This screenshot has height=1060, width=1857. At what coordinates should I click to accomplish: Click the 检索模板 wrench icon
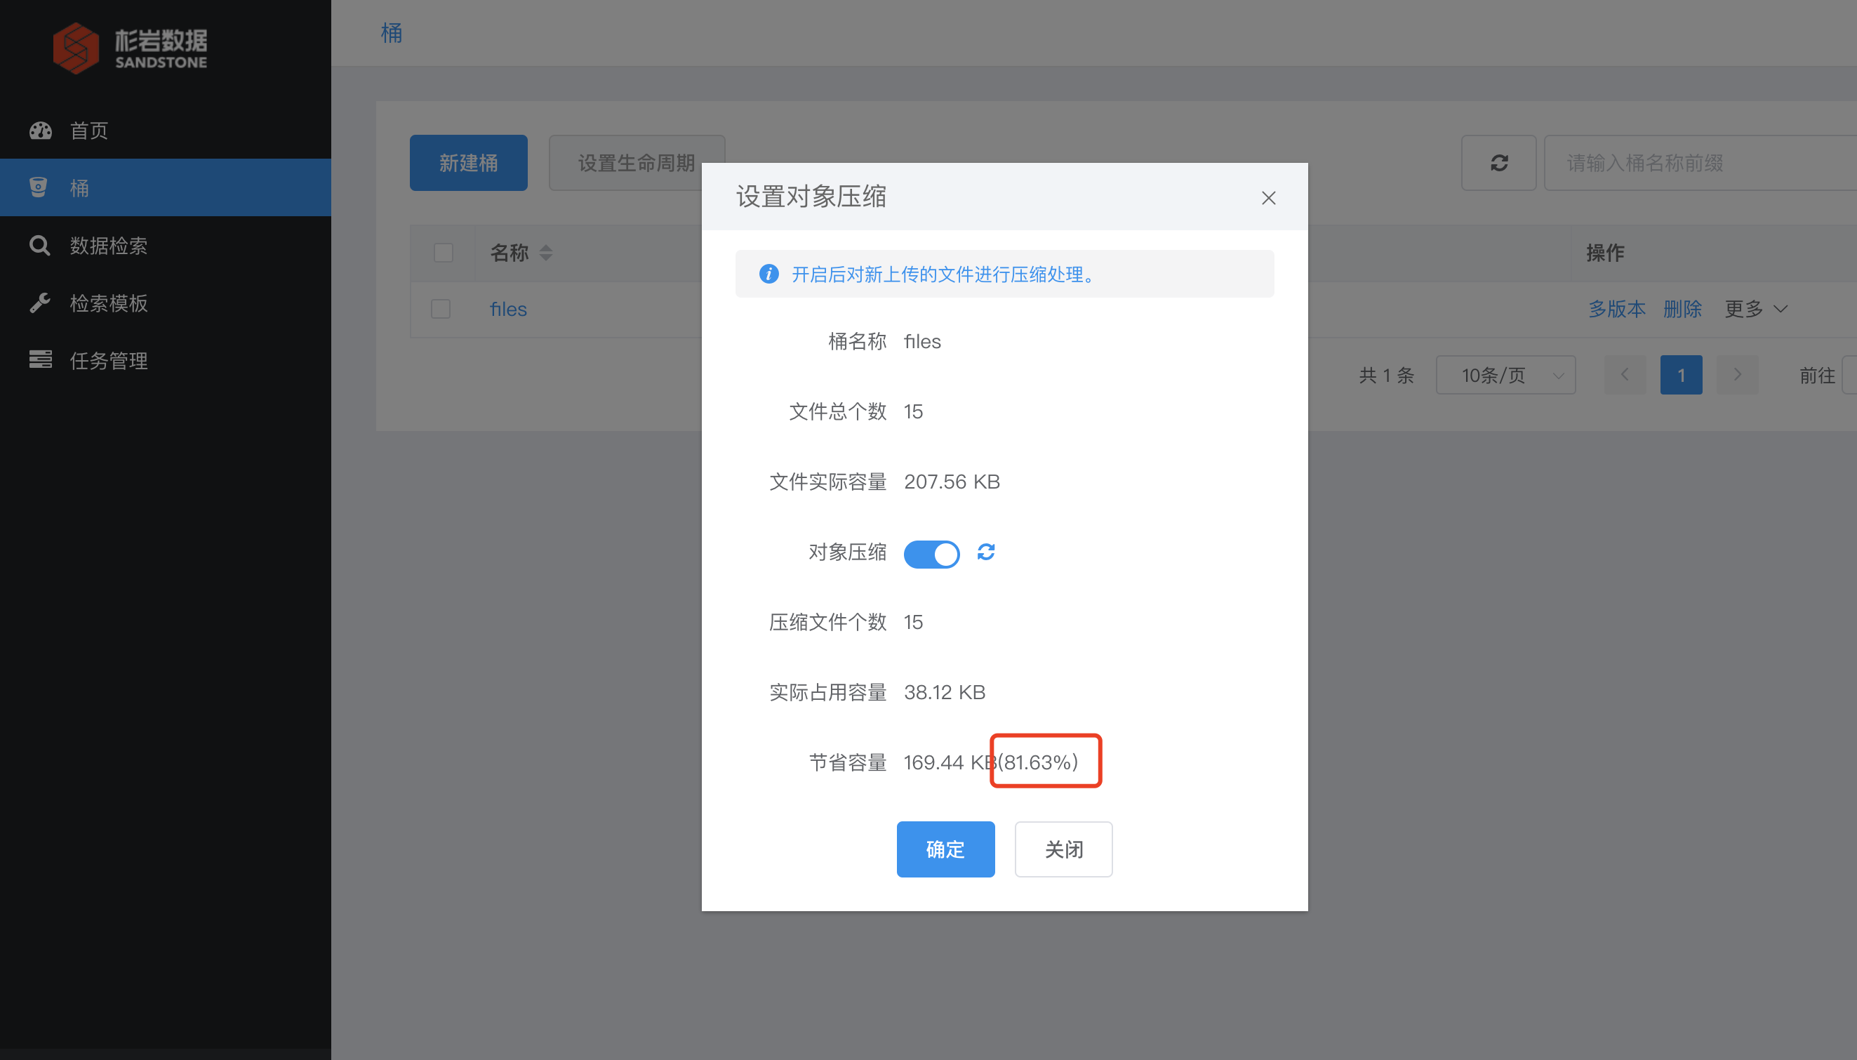coord(39,303)
